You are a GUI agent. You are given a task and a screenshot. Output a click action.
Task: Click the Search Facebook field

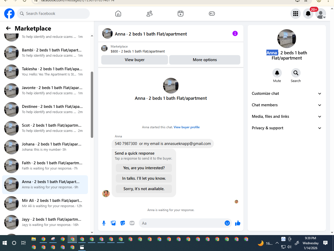(x=53, y=14)
